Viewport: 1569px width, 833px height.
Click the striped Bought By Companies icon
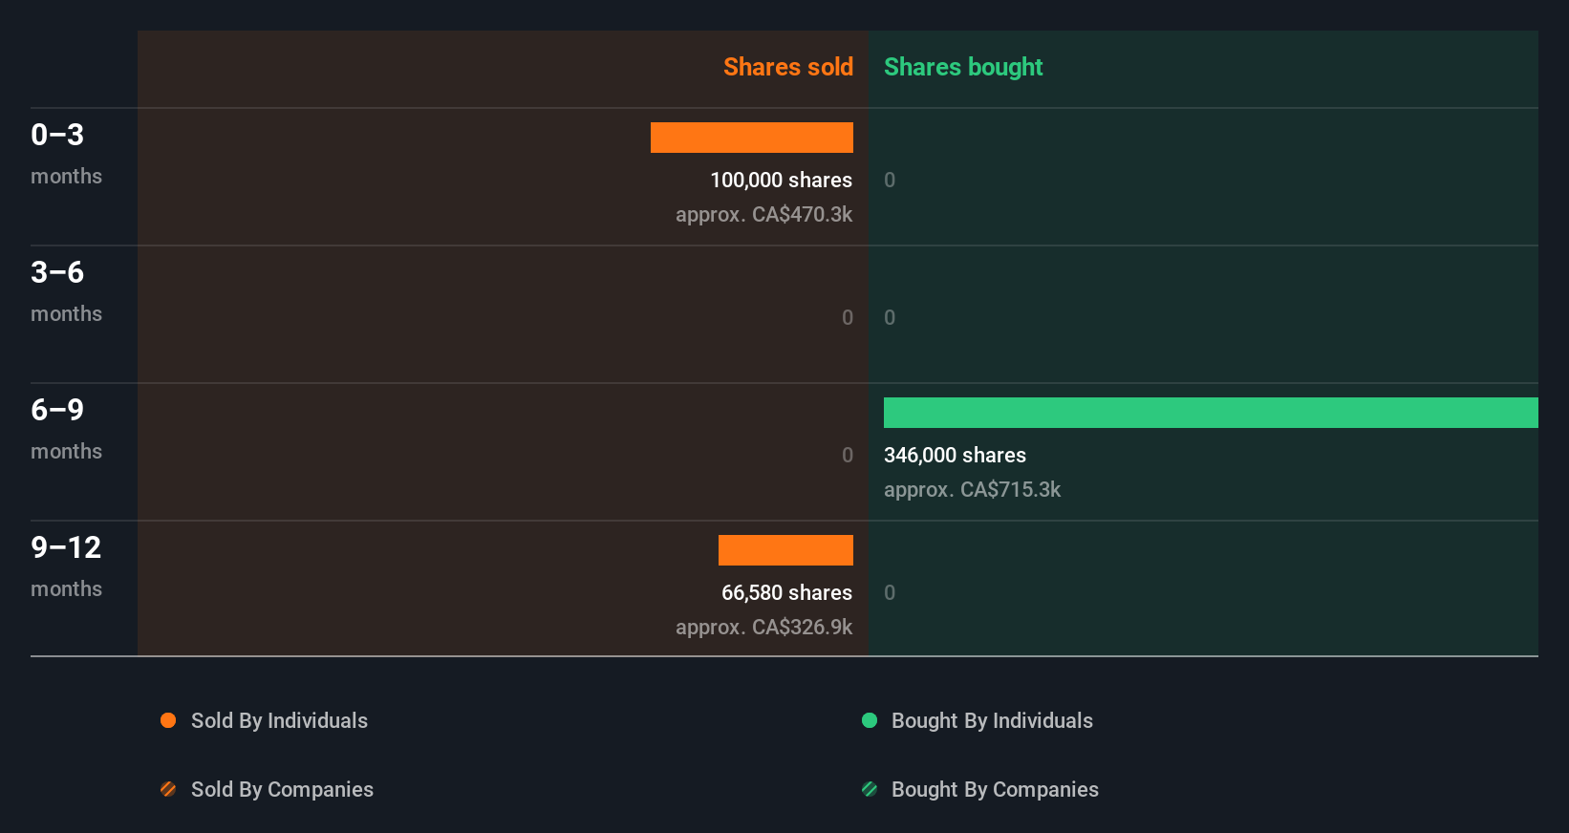[x=870, y=789]
